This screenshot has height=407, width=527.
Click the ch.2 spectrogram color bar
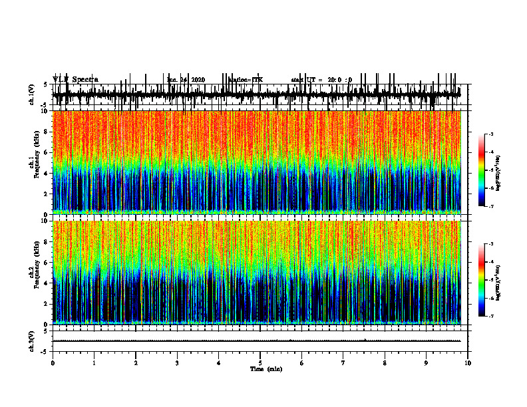coord(482,280)
